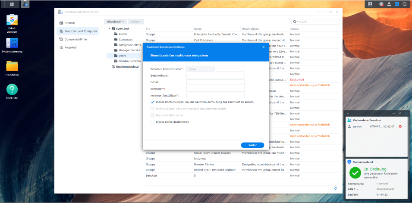Launch Systemsteuerung from the desktop
Screen dimensions: 412x203
(12, 43)
